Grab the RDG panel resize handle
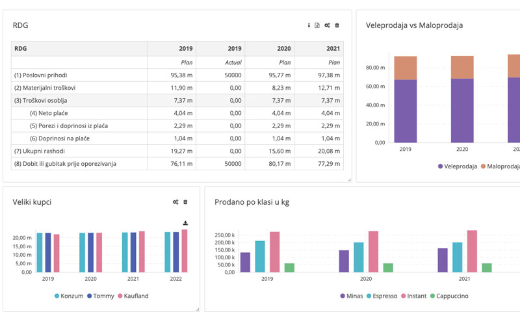Screen dimensions: 520x312 [349, 179]
